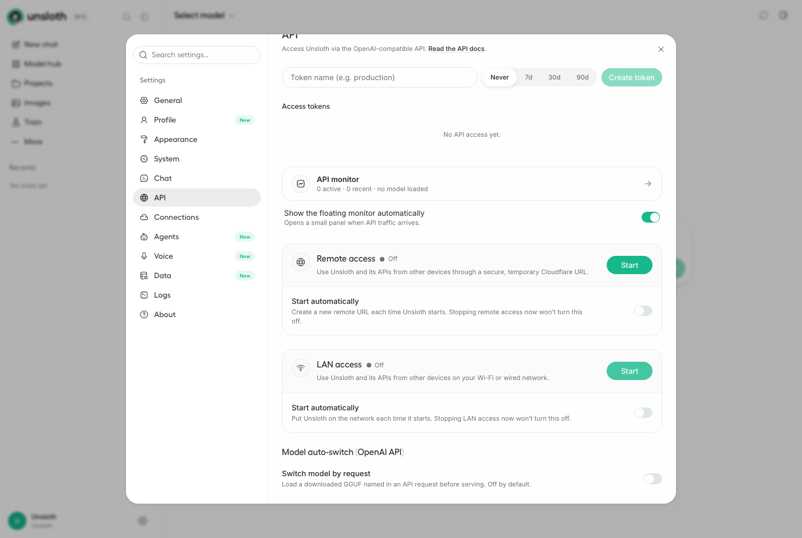Click the Connections cloud icon
Image resolution: width=802 pixels, height=538 pixels.
click(x=144, y=217)
